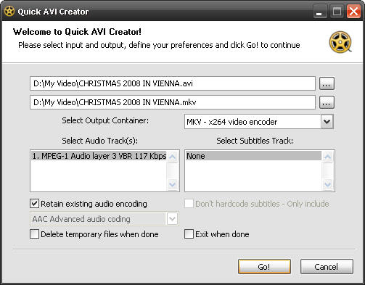Click the subtitles list up arrow
Image resolution: width=365 pixels, height=285 pixels.
point(328,157)
